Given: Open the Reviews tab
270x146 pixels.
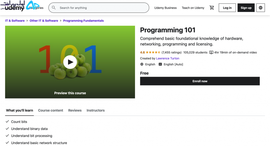Looking at the screenshot, I should click(75, 111).
